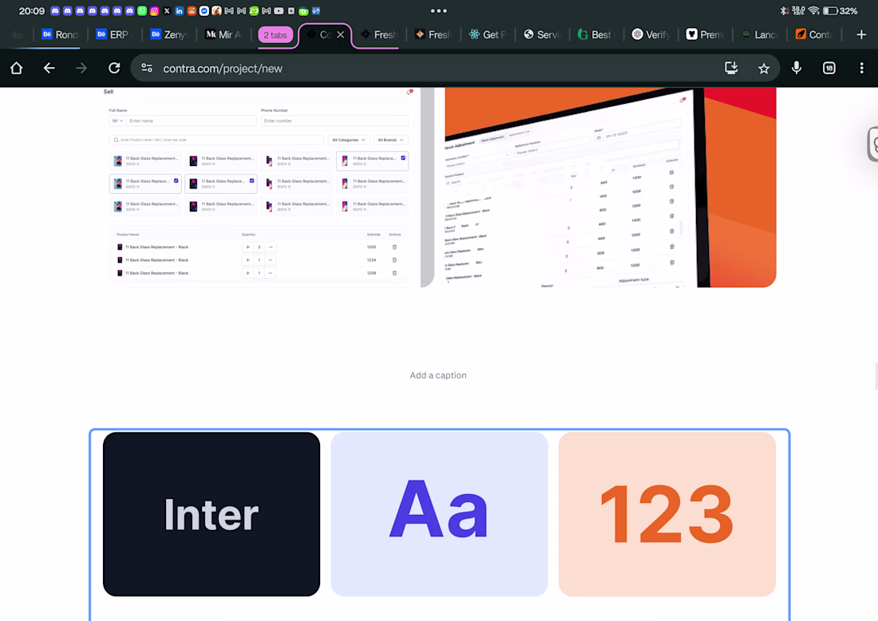Tap the Wi-Fi status icon
This screenshot has height=621, width=878.
(x=814, y=10)
